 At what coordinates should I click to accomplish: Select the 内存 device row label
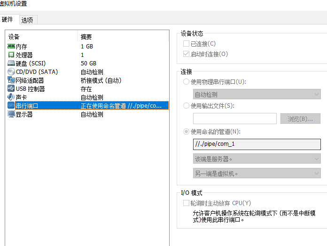pyautogui.click(x=22, y=47)
